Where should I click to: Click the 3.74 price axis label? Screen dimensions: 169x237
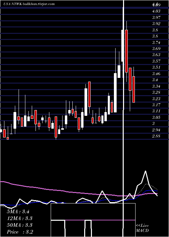point(156,42)
